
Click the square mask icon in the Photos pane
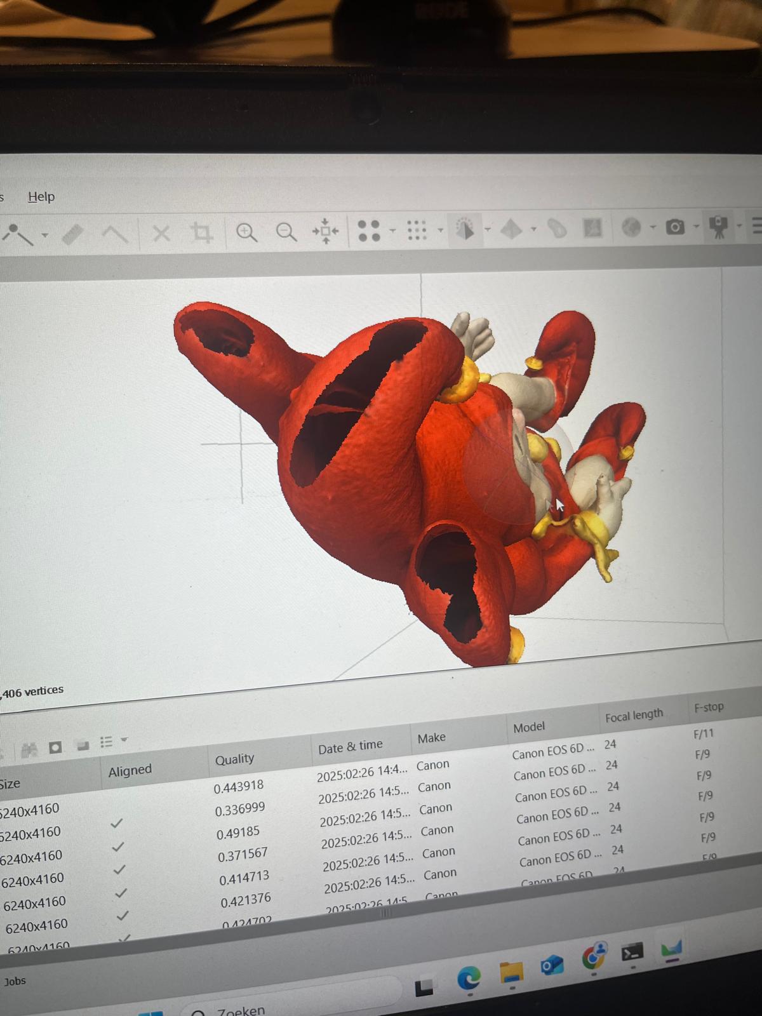(56, 747)
